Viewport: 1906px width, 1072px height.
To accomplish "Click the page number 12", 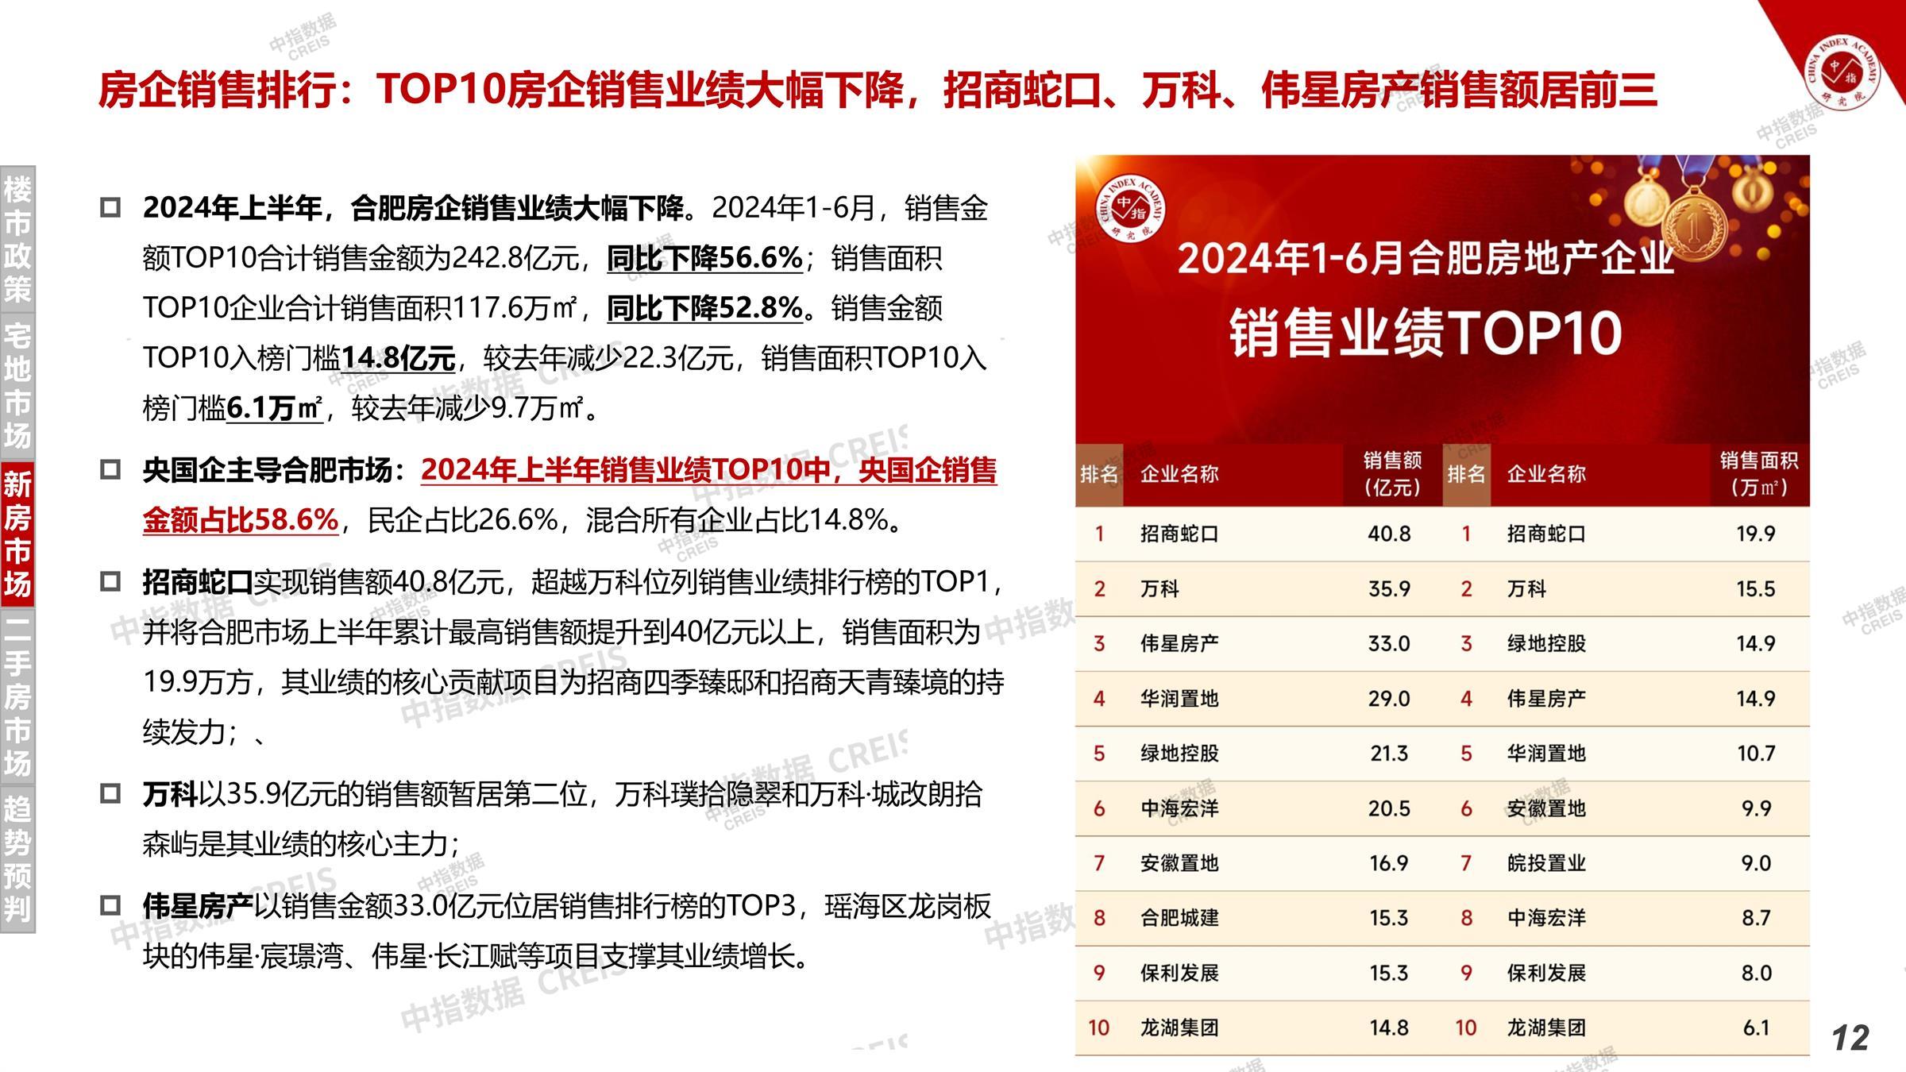I will click(x=1850, y=1038).
